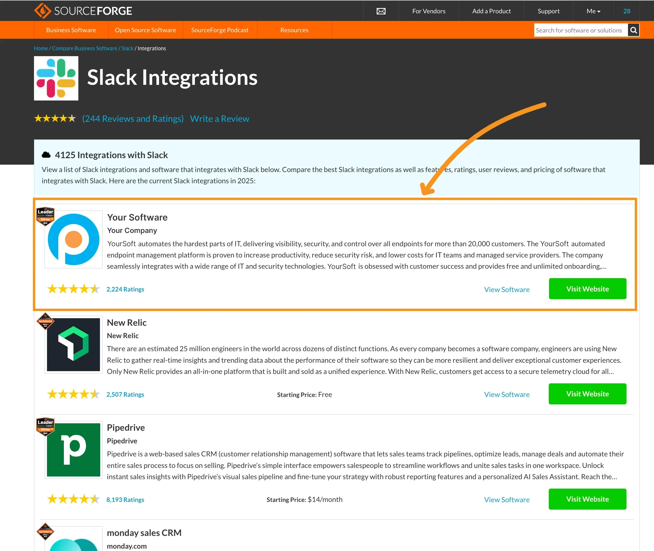Screen dimensions: 654x551
Task: Click the Slack star rating in header
Action: [55, 118]
